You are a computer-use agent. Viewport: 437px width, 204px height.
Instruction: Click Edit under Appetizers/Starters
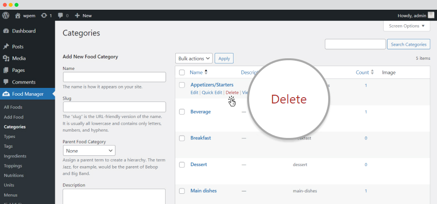tap(194, 92)
